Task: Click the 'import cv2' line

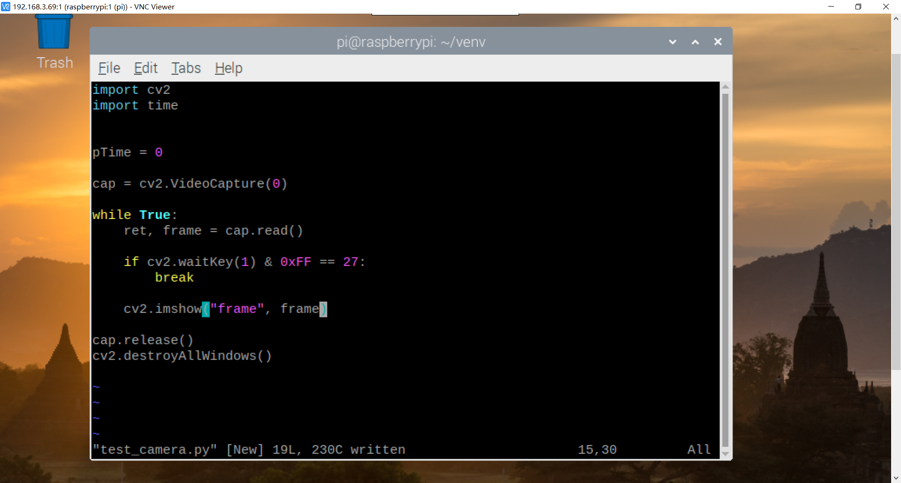Action: (x=131, y=90)
